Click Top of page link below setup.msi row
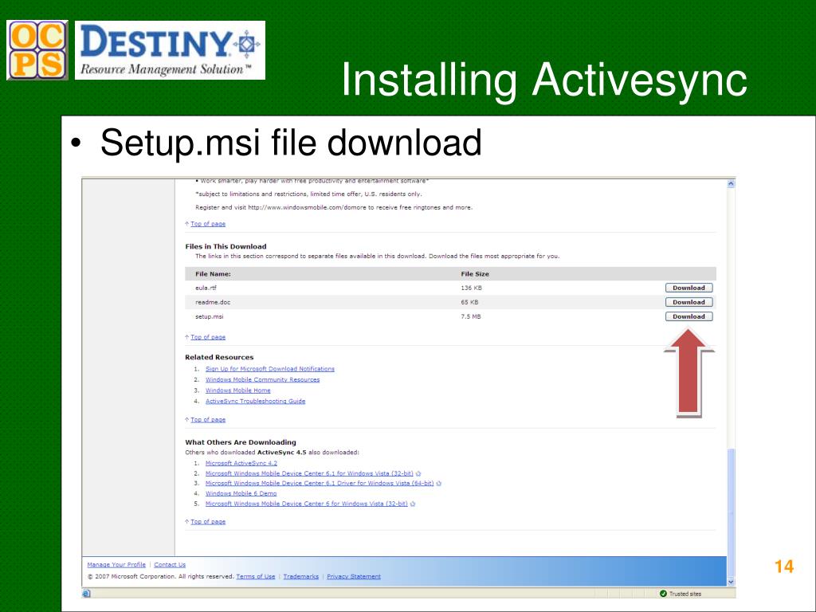This screenshot has width=816, height=612. [x=208, y=337]
